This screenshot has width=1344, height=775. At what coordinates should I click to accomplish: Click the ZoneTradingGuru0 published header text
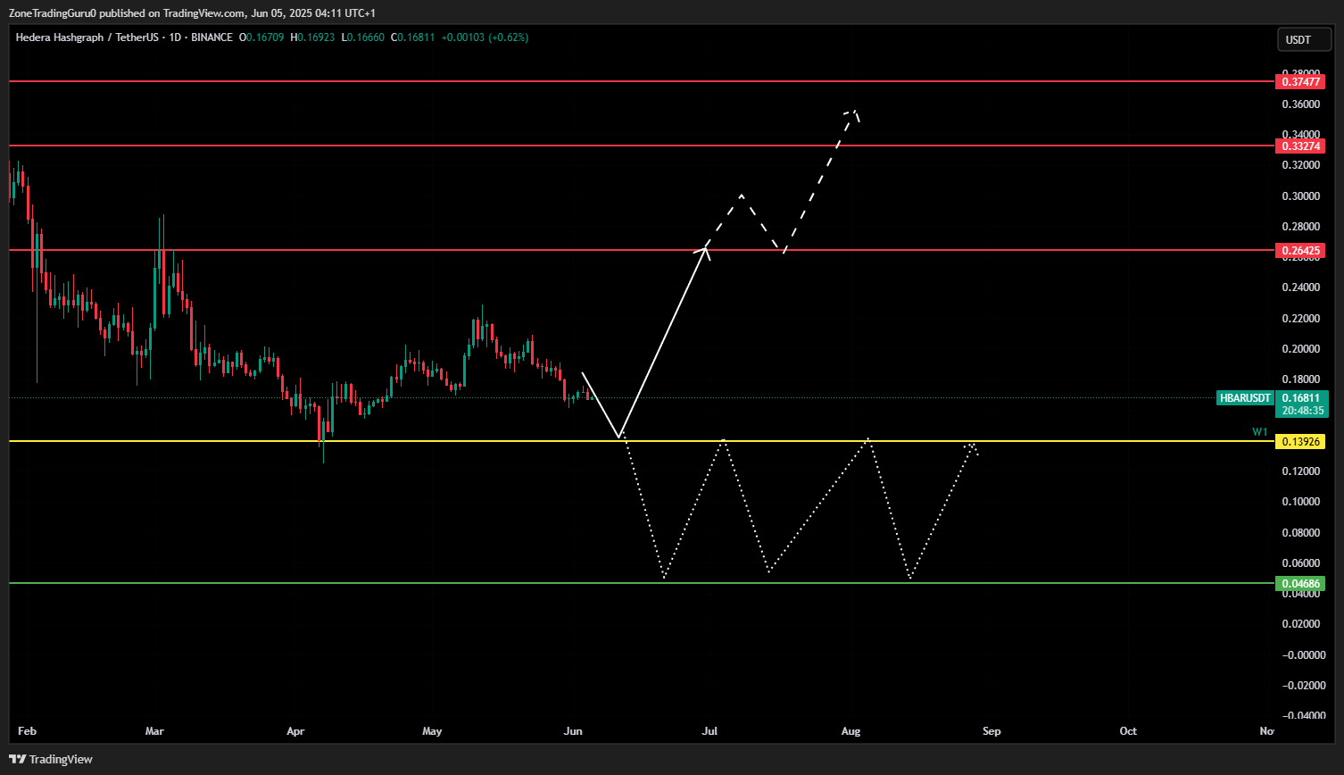(192, 13)
